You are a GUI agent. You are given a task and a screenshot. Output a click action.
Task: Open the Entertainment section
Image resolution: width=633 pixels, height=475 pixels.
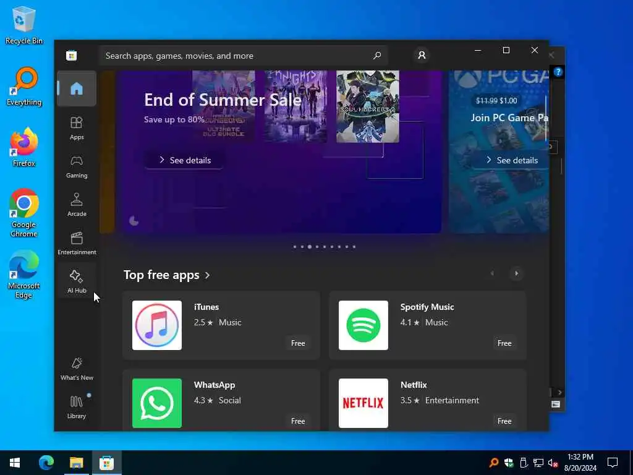[x=77, y=243]
